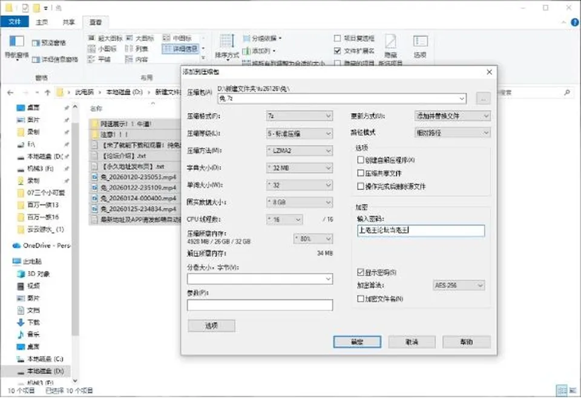Enable the 项目复选框 checkbox
The height and width of the screenshot is (398, 581).
(337, 38)
